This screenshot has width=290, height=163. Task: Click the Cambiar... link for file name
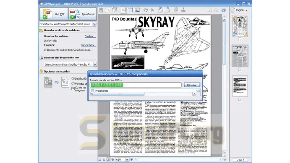pyautogui.click(x=90, y=36)
